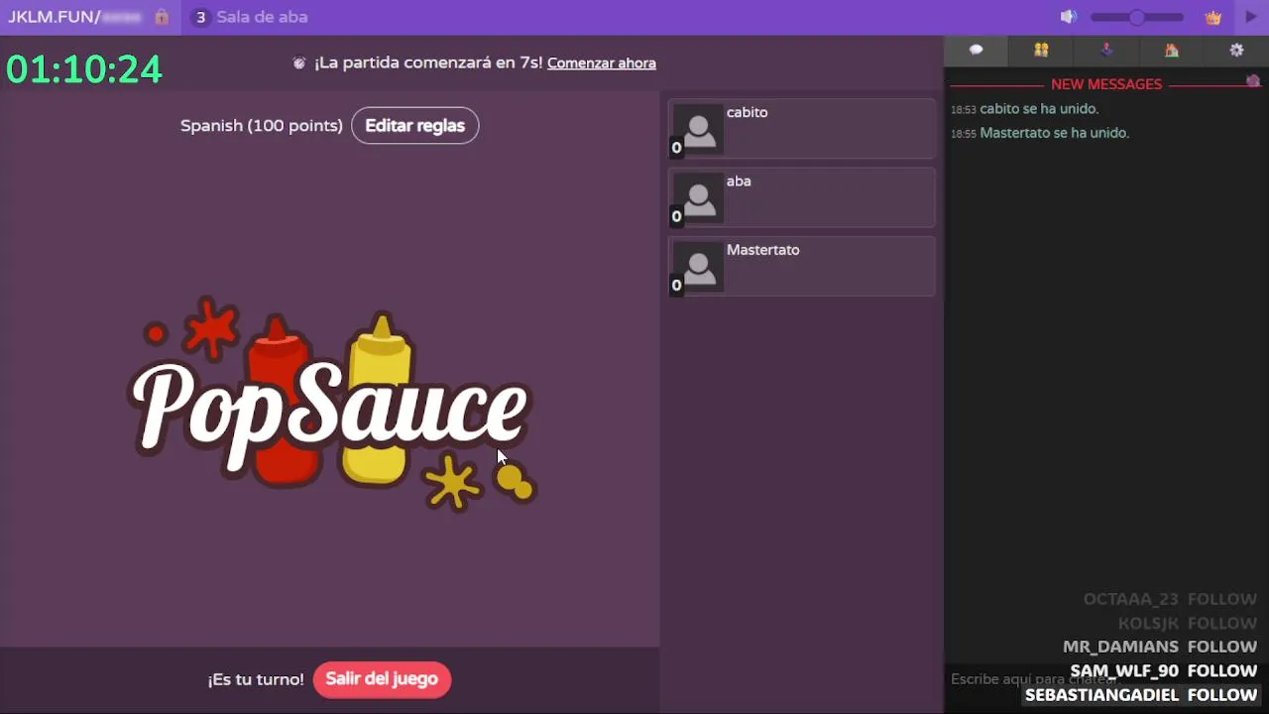
Task: Click message 'cabito se ha unido.'
Action: tap(1039, 109)
